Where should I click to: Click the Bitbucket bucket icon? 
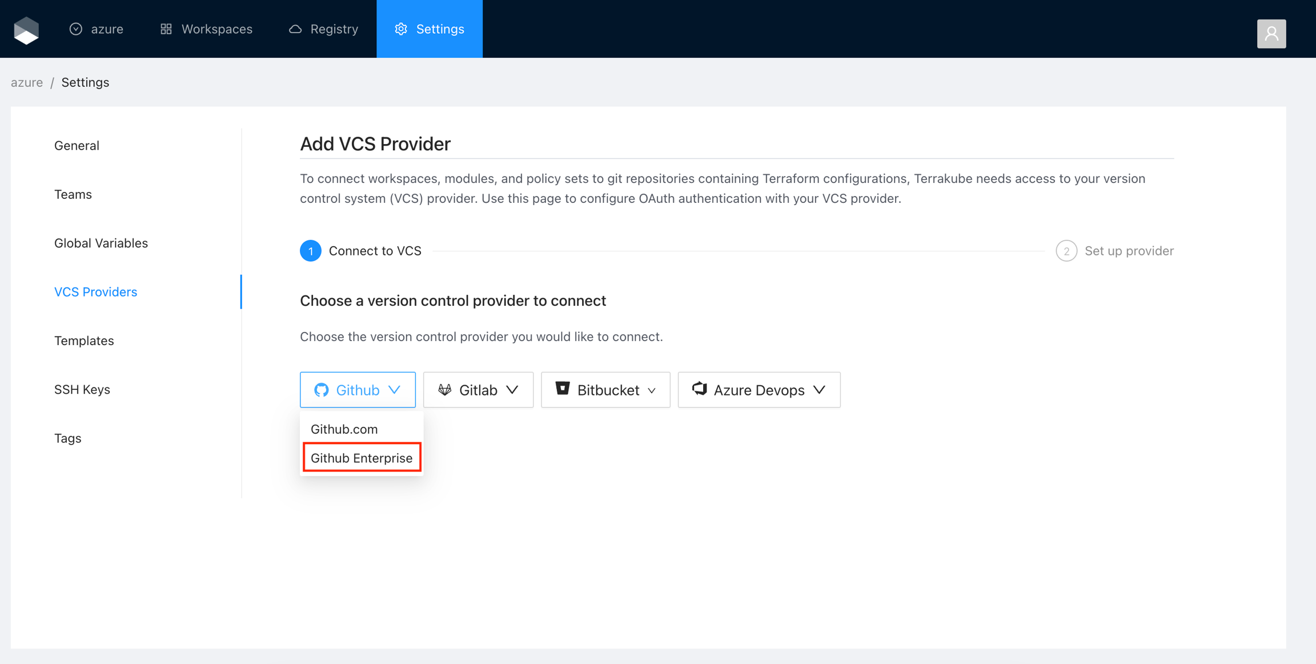click(x=563, y=389)
